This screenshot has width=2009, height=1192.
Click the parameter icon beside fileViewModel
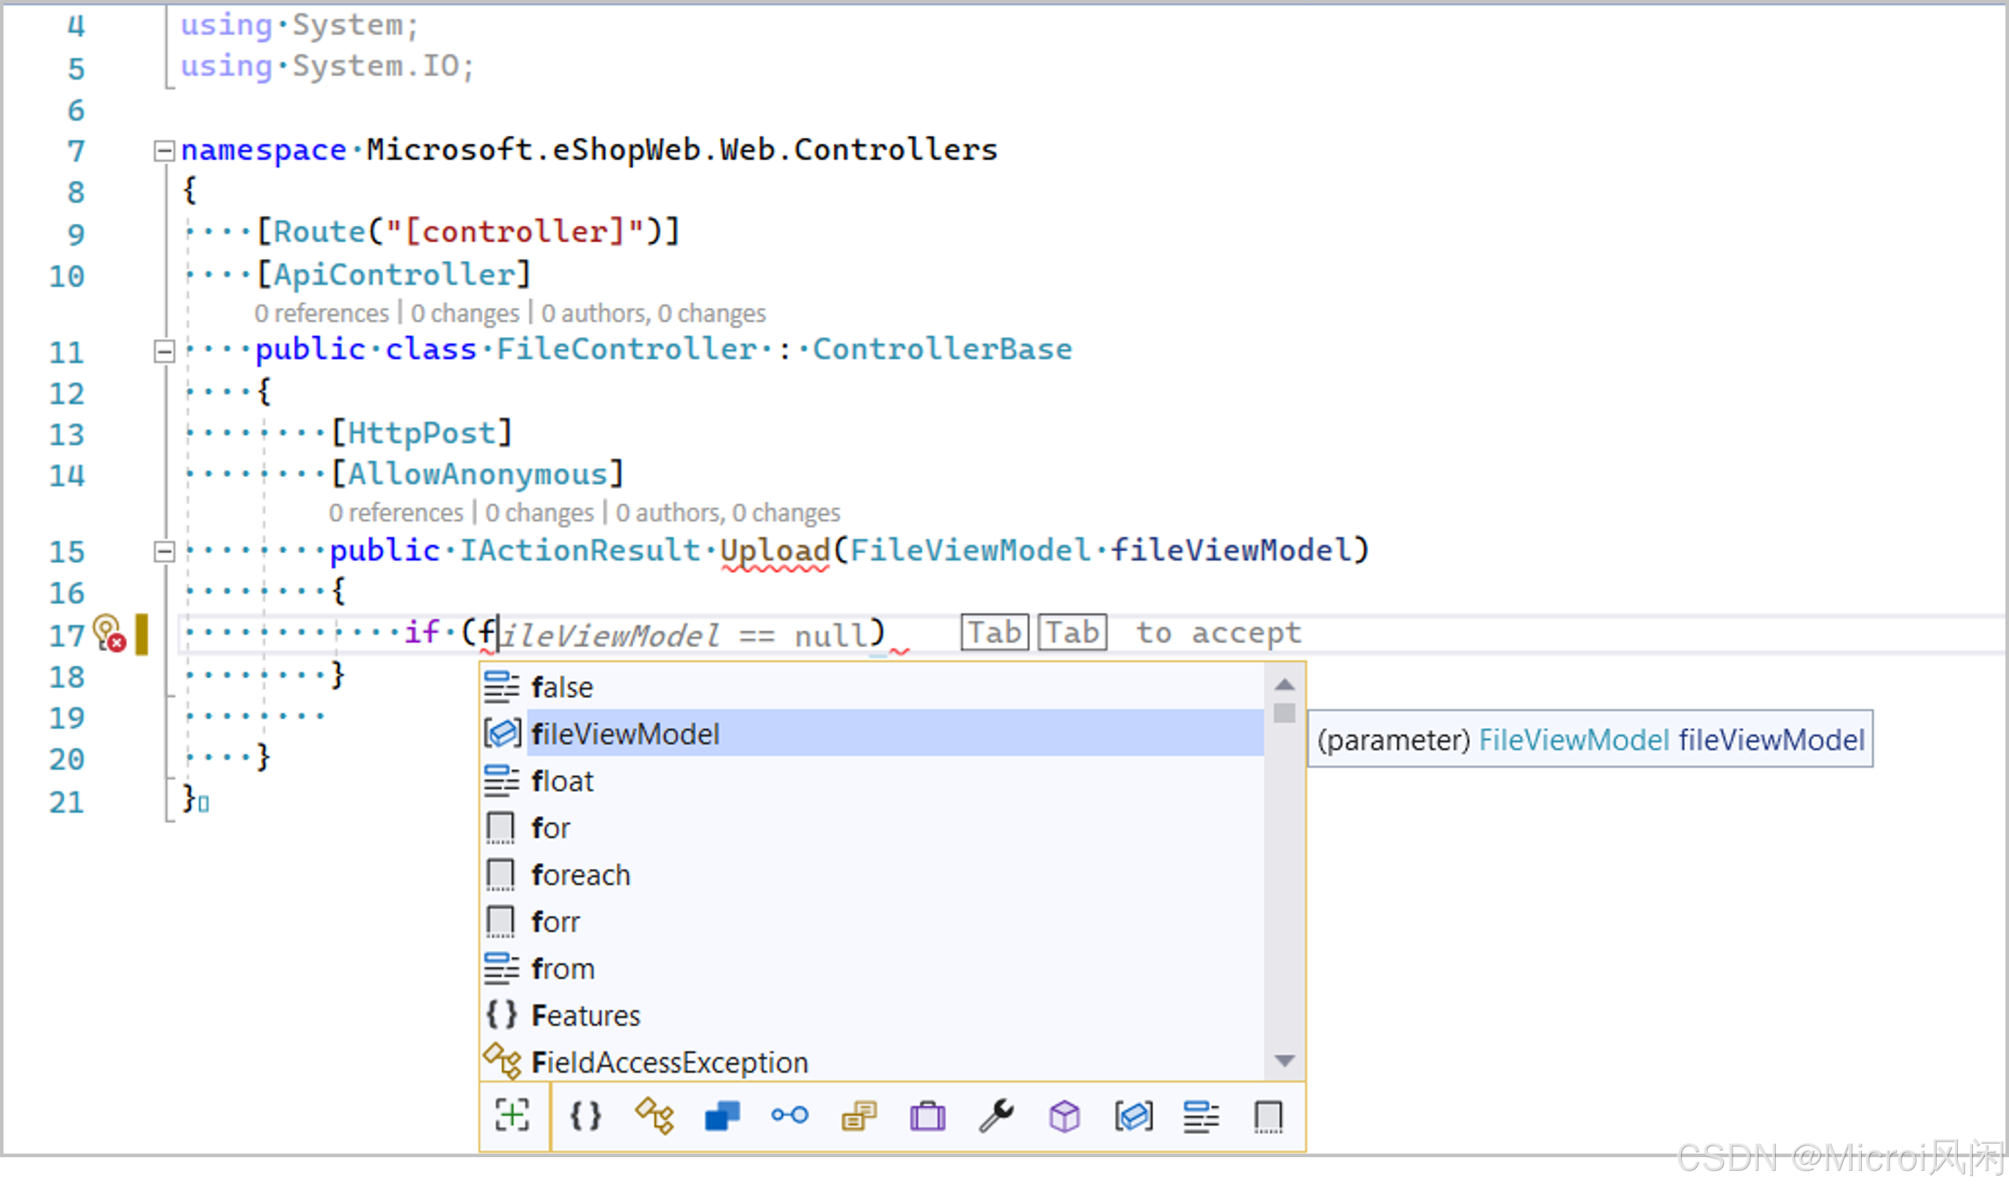(502, 734)
